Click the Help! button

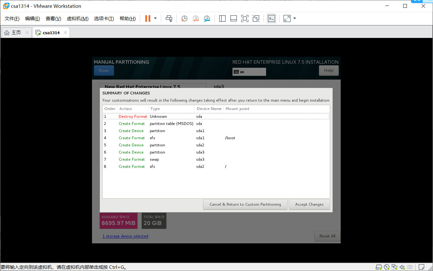[x=329, y=71]
